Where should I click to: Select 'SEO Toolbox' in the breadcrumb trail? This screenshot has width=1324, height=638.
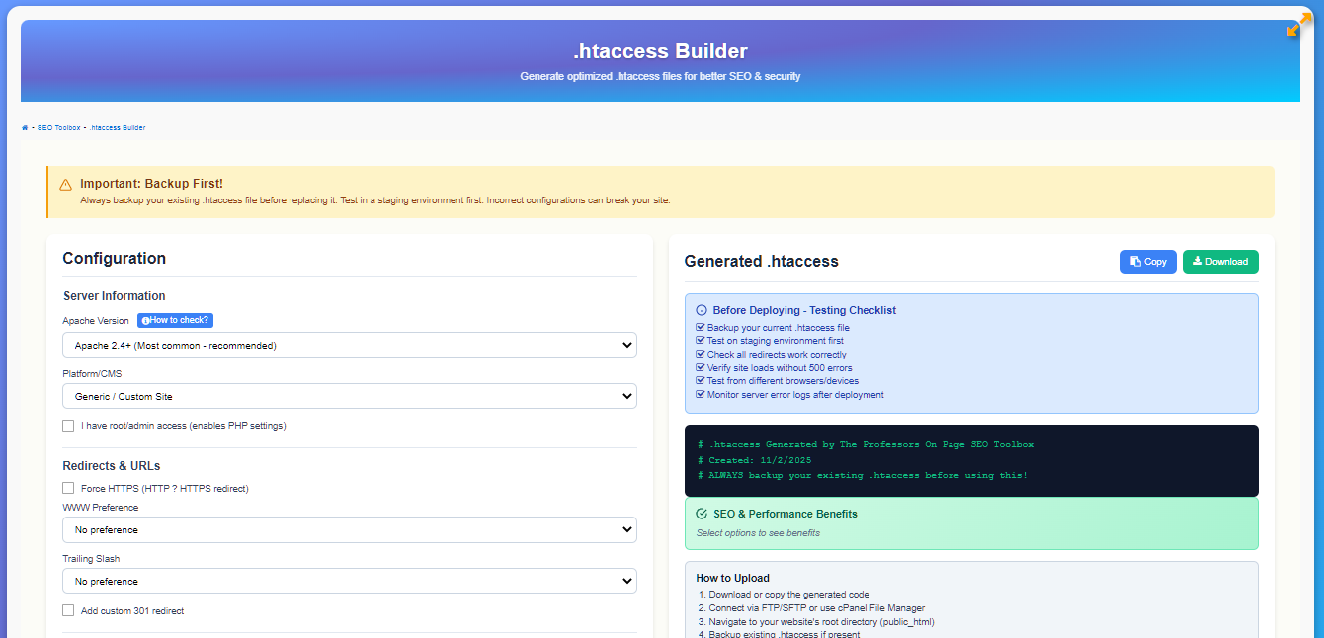click(x=59, y=127)
